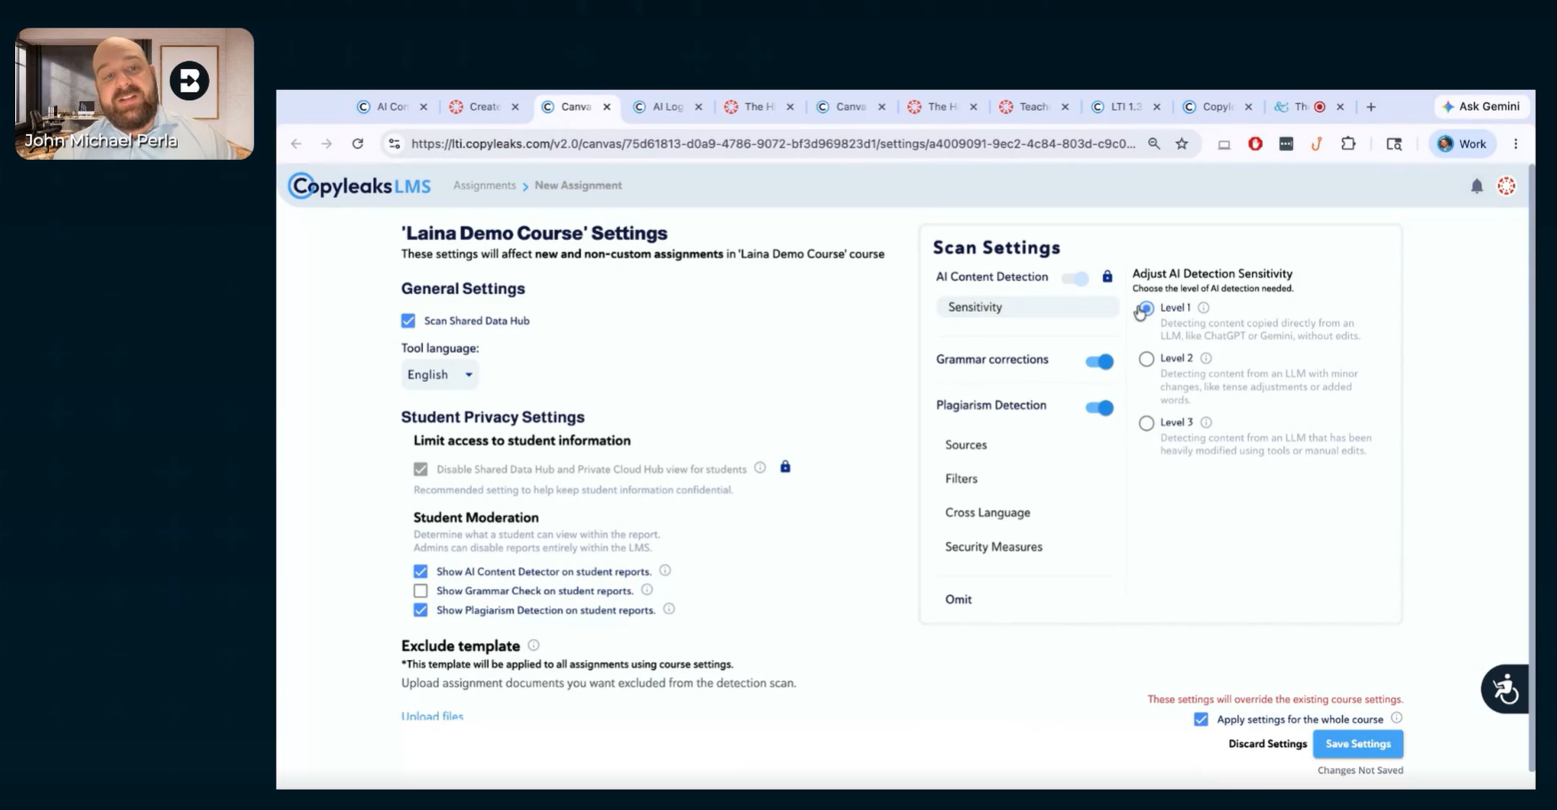Click the orange J extension icon
1557x810 pixels.
pyautogui.click(x=1316, y=144)
